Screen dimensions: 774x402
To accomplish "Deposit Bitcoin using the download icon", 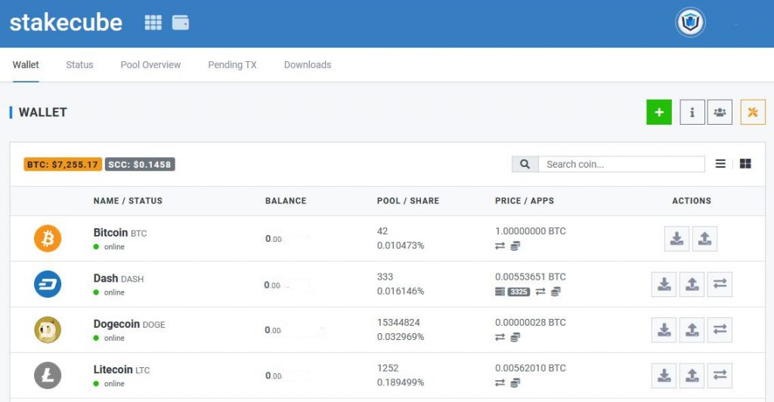I will click(x=676, y=239).
